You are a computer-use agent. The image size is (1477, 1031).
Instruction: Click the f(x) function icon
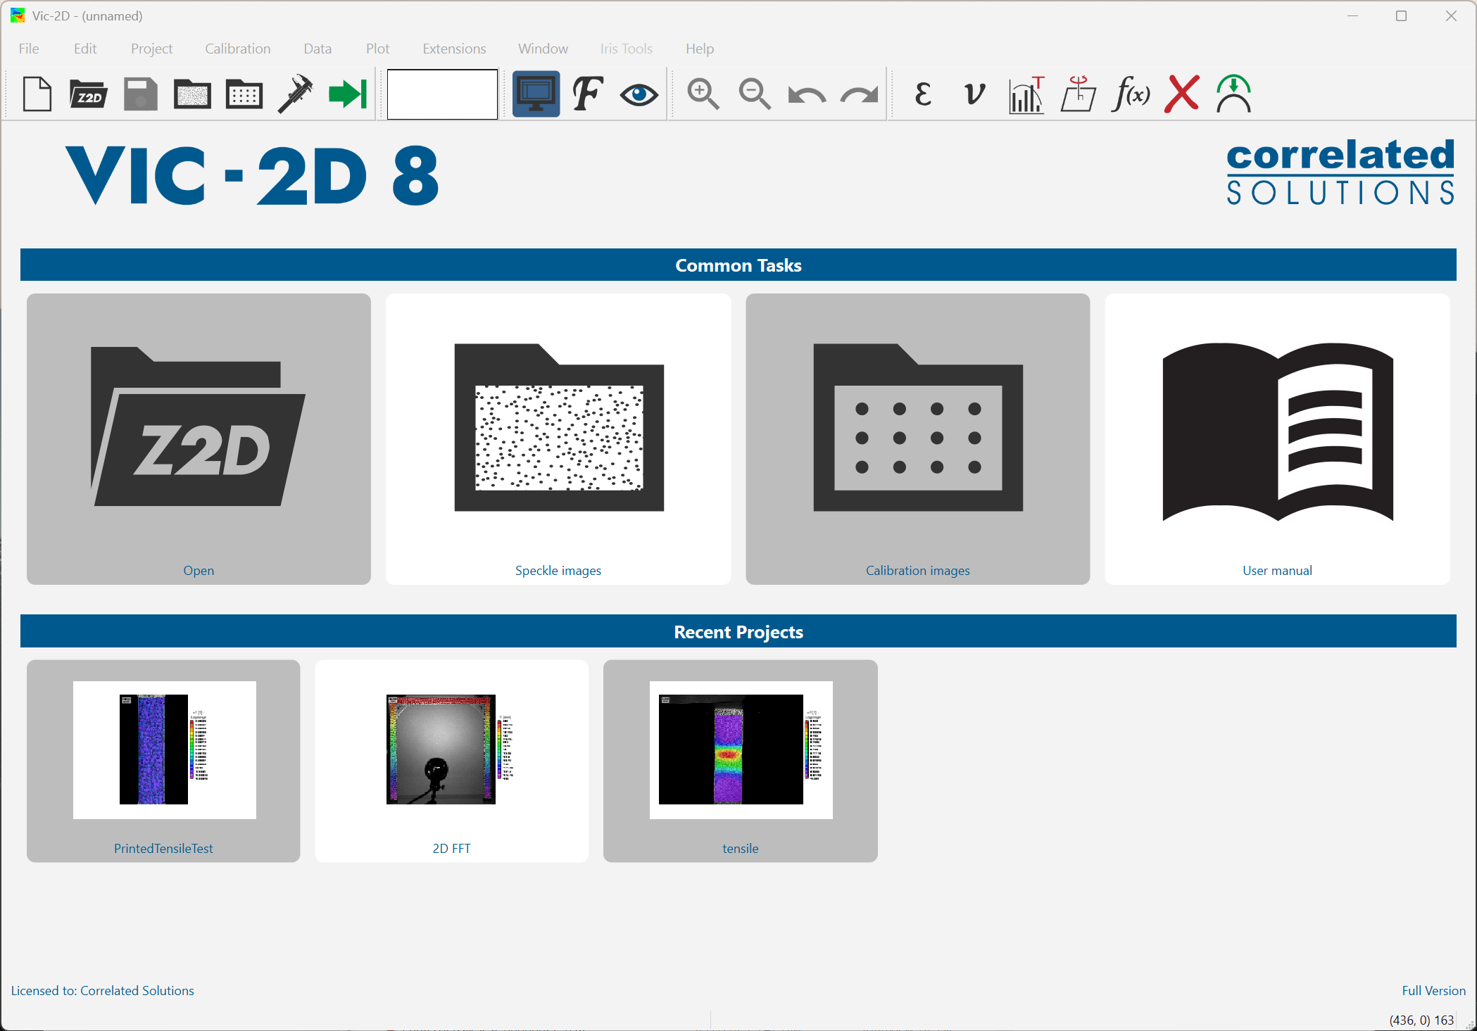click(x=1130, y=94)
